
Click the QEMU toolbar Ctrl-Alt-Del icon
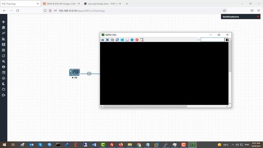pyautogui.click(x=127, y=40)
